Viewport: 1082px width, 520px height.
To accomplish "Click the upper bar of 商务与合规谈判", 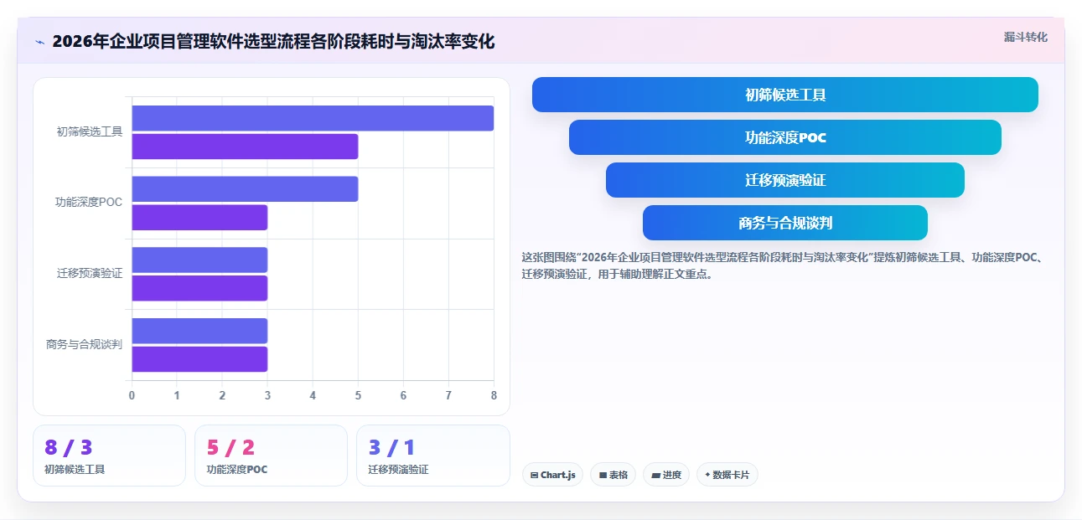I will click(x=199, y=331).
